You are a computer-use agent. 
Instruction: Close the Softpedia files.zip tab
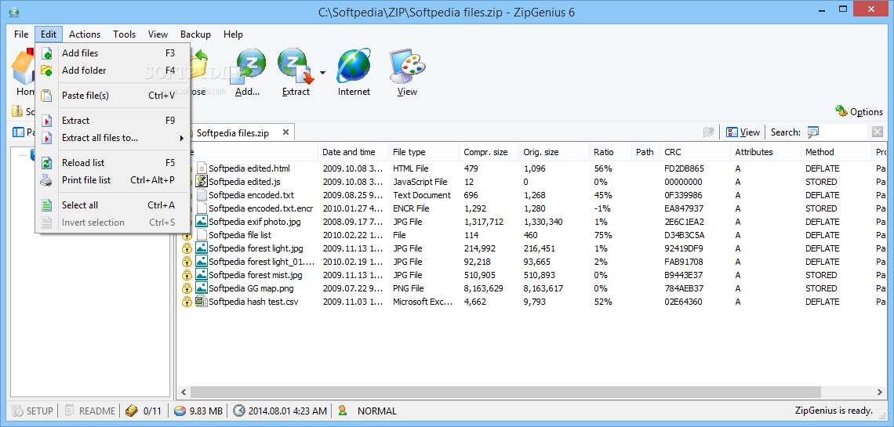[286, 132]
